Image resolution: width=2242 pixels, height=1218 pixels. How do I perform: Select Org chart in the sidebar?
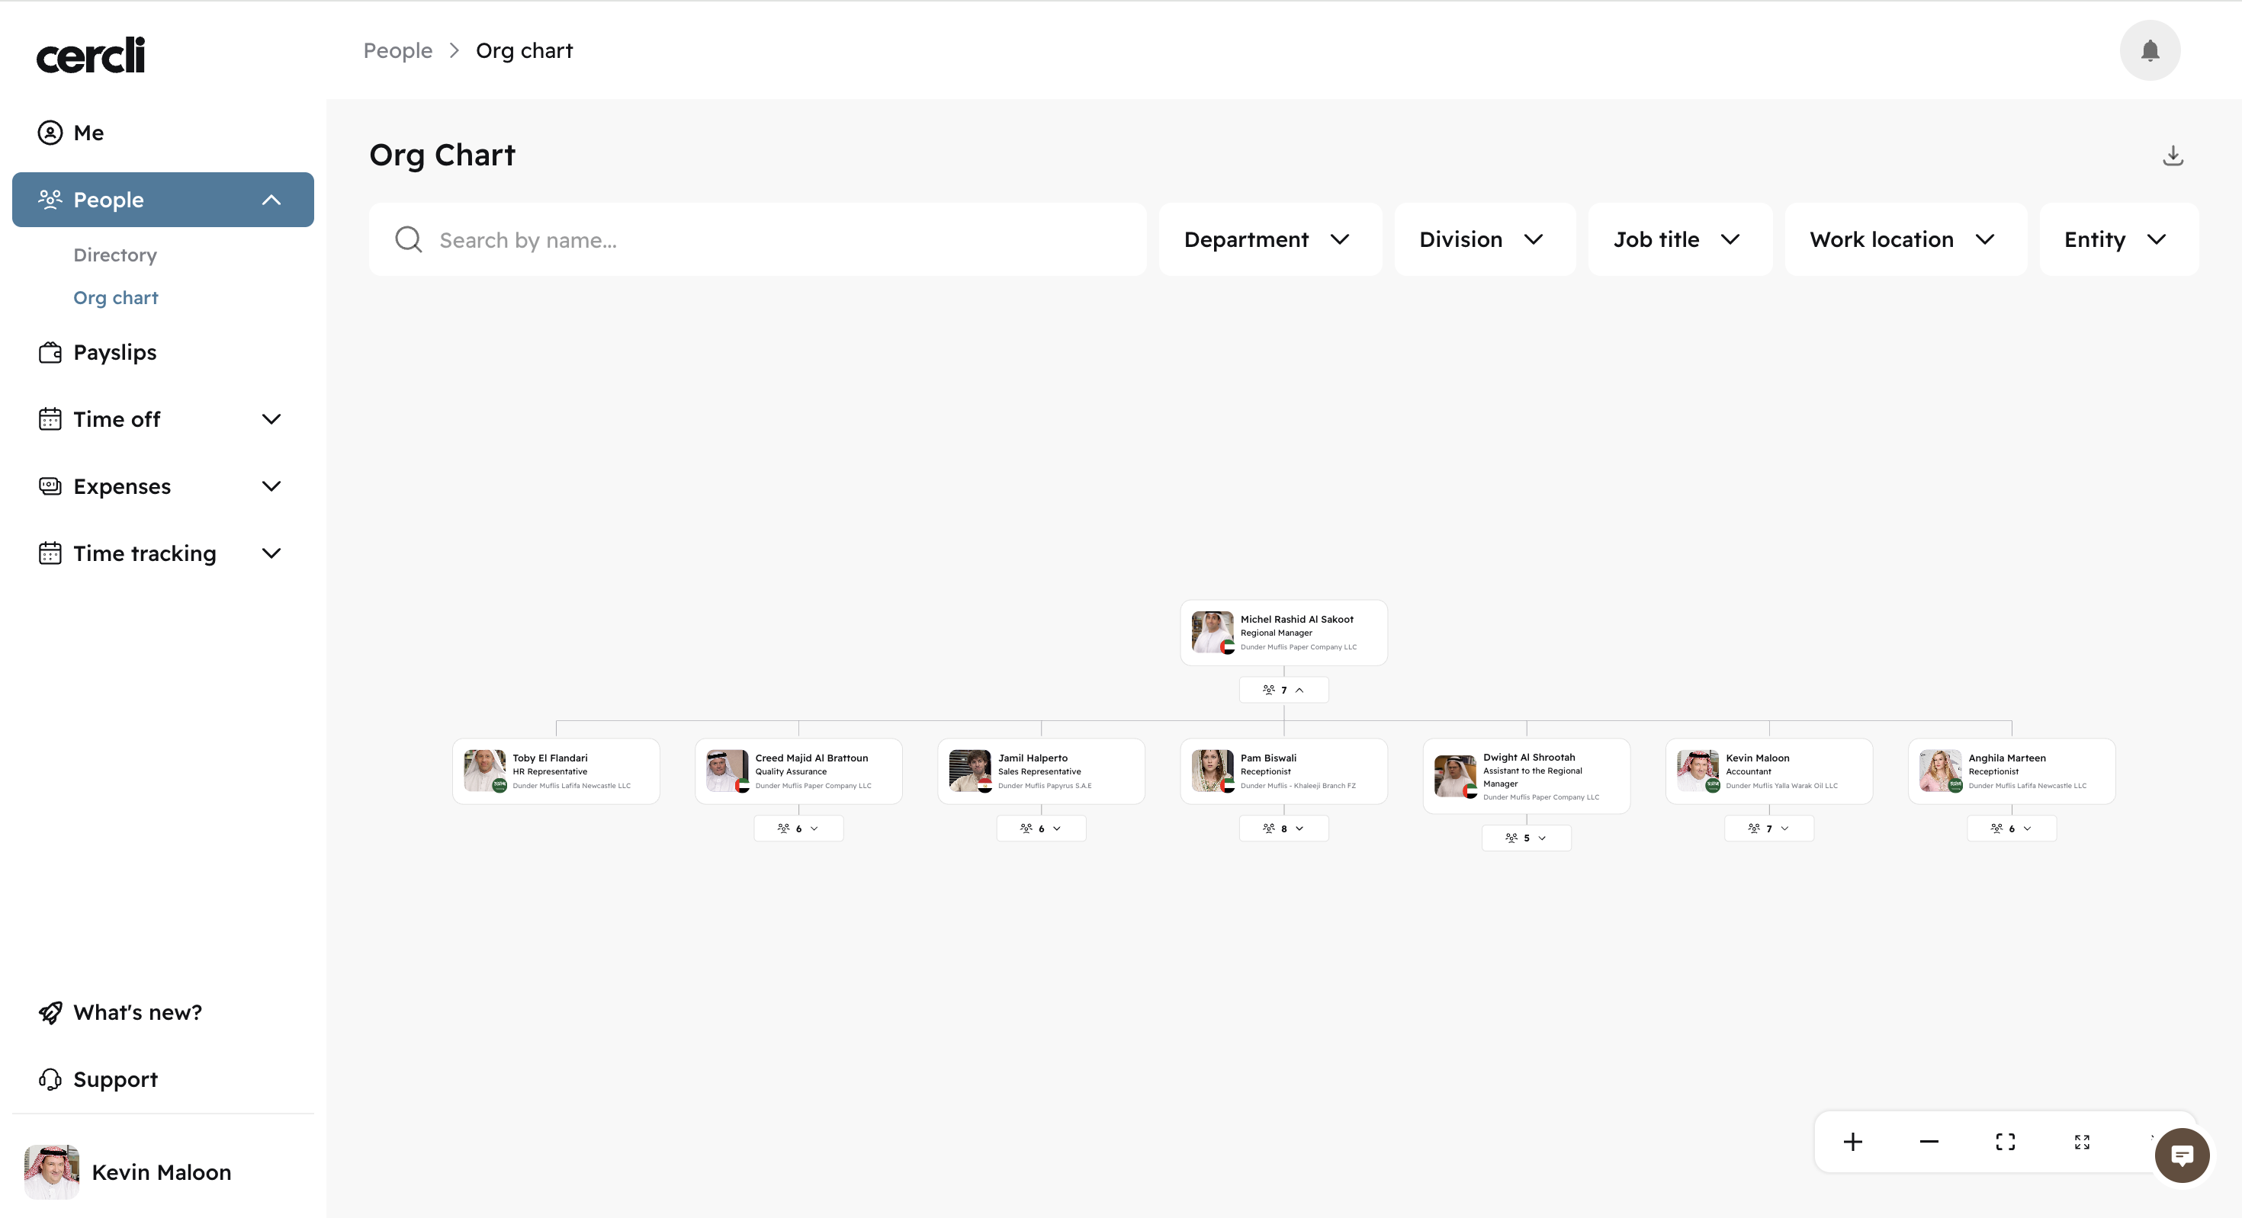coord(116,297)
